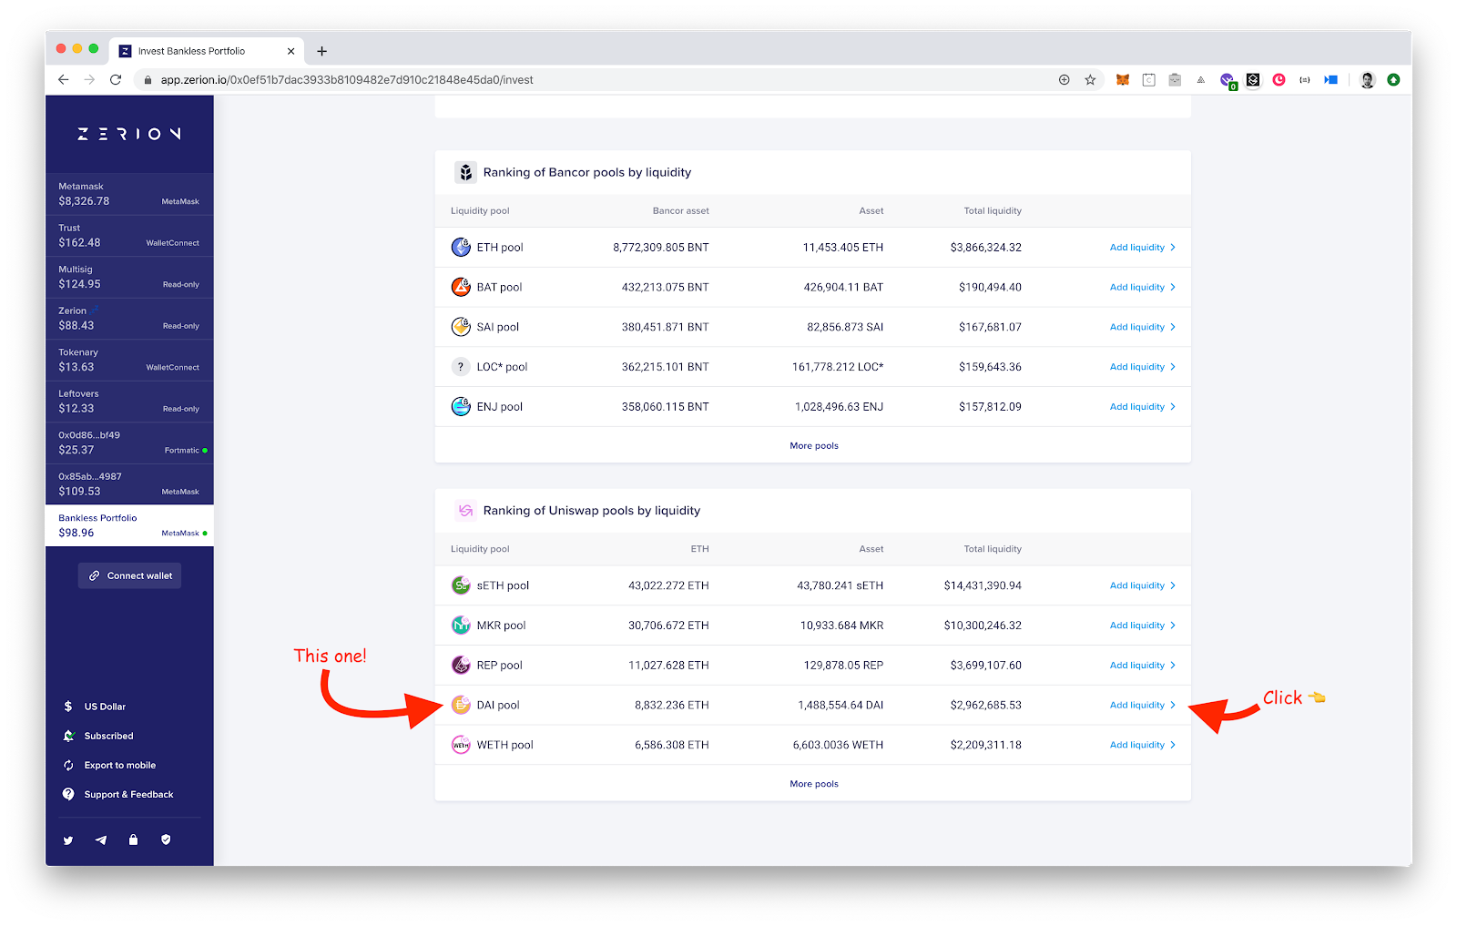Open the Twitter icon in sidebar footer
Viewport: 1457px width, 926px height.
point(68,840)
